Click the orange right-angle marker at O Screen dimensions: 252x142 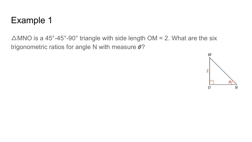211,82
